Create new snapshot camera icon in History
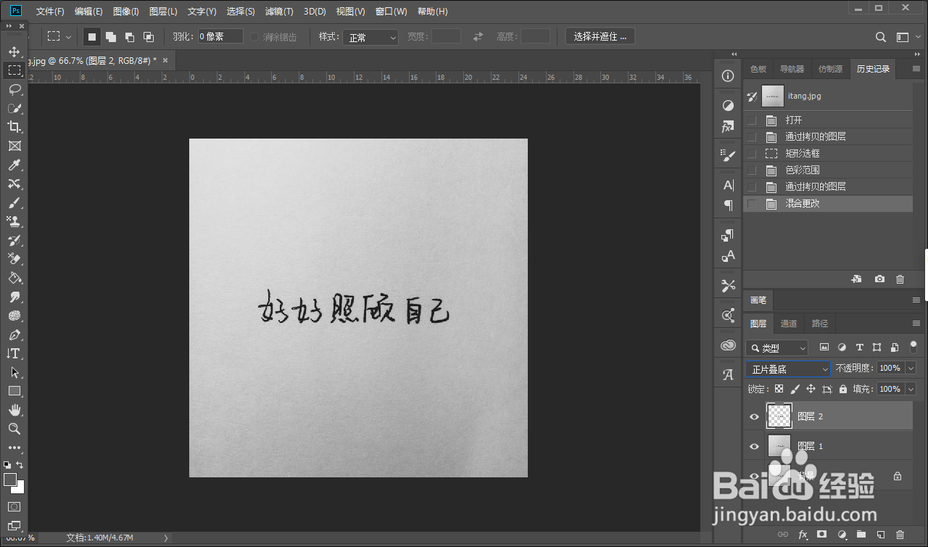Image resolution: width=928 pixels, height=547 pixels. coord(879,279)
